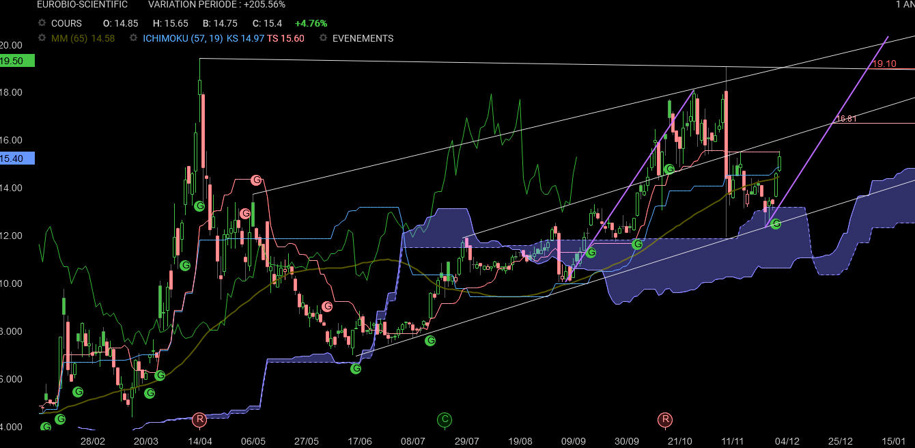Image resolution: width=915 pixels, height=448 pixels.
Task: Click the 14.00 price axis label
Action: point(10,188)
